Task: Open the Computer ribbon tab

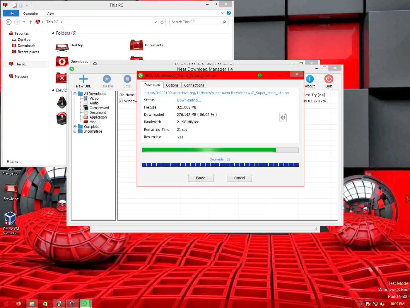Action: tap(30, 13)
